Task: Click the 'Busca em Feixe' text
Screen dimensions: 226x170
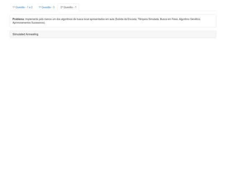Action: (169, 19)
